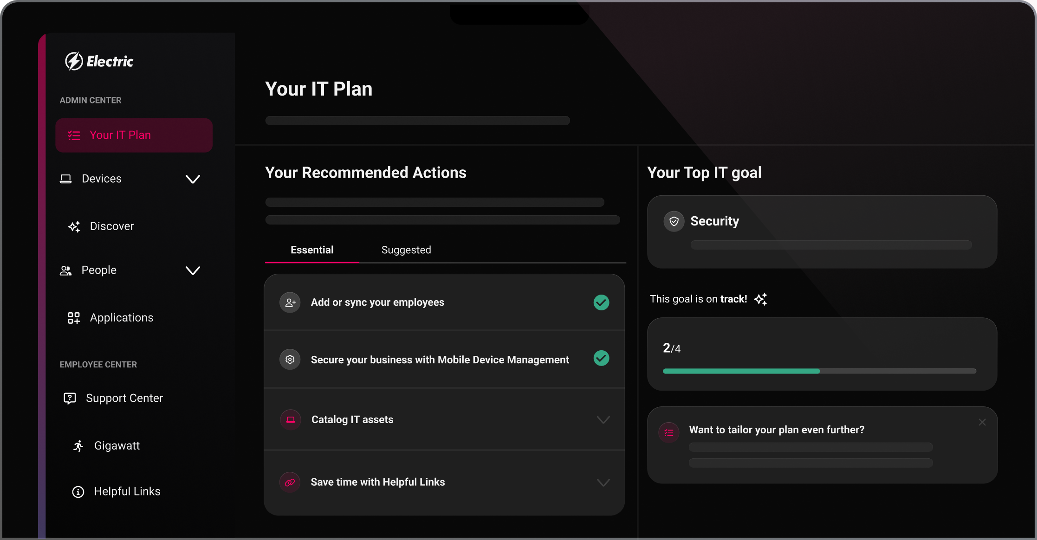This screenshot has height=540, width=1037.
Task: Click the Helpful Links info icon
Action: point(78,492)
